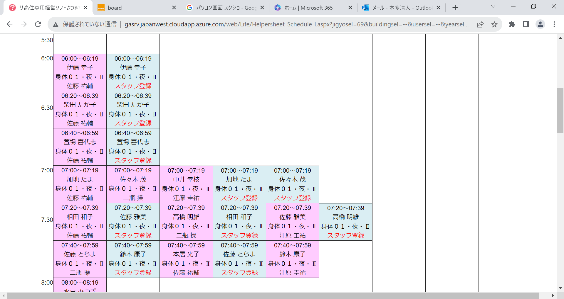Image resolution: width=564 pixels, height=299 pixels.
Task: Click スタッフ登録 for 高橋 明雄 at 07:20
Action: pos(346,235)
